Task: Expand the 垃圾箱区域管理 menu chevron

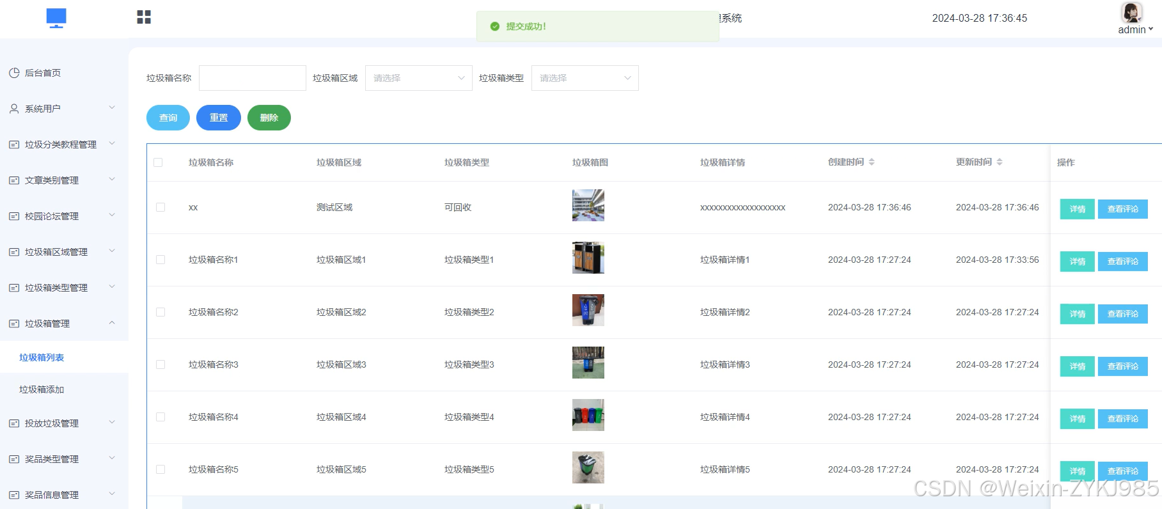Action: [112, 251]
